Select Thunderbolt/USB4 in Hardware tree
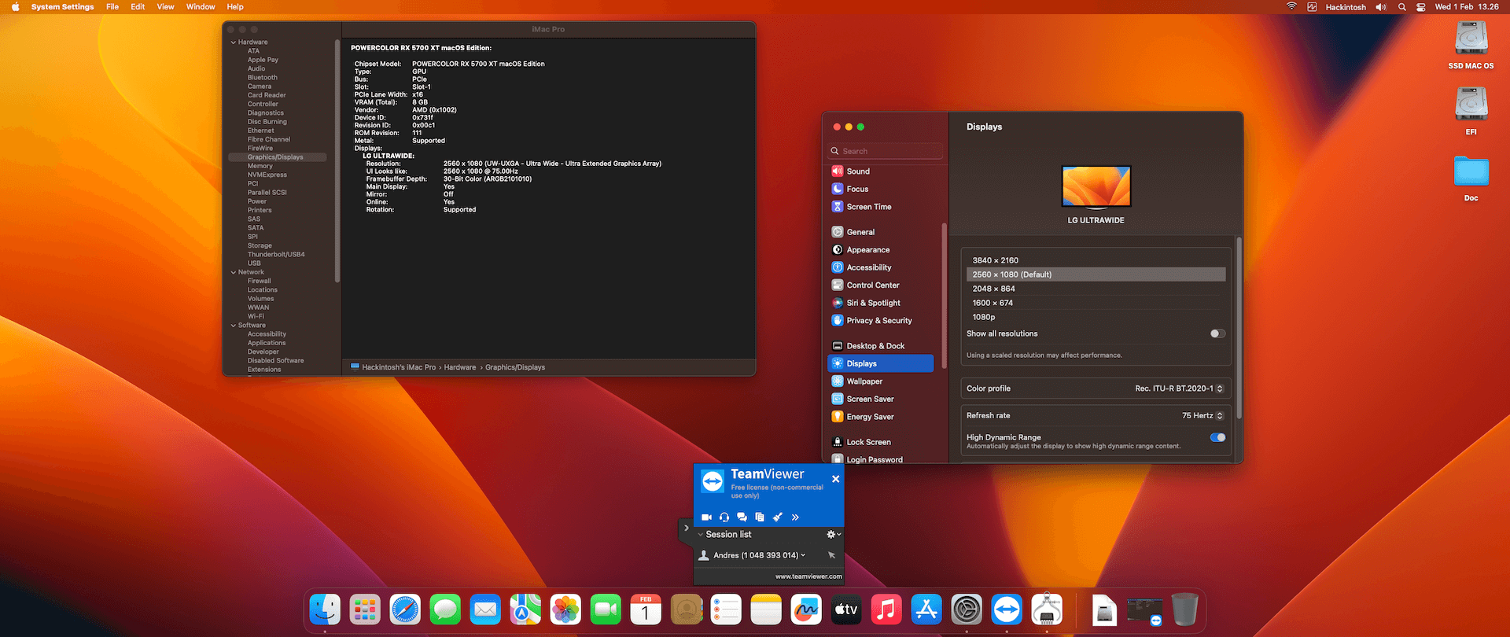 (276, 255)
